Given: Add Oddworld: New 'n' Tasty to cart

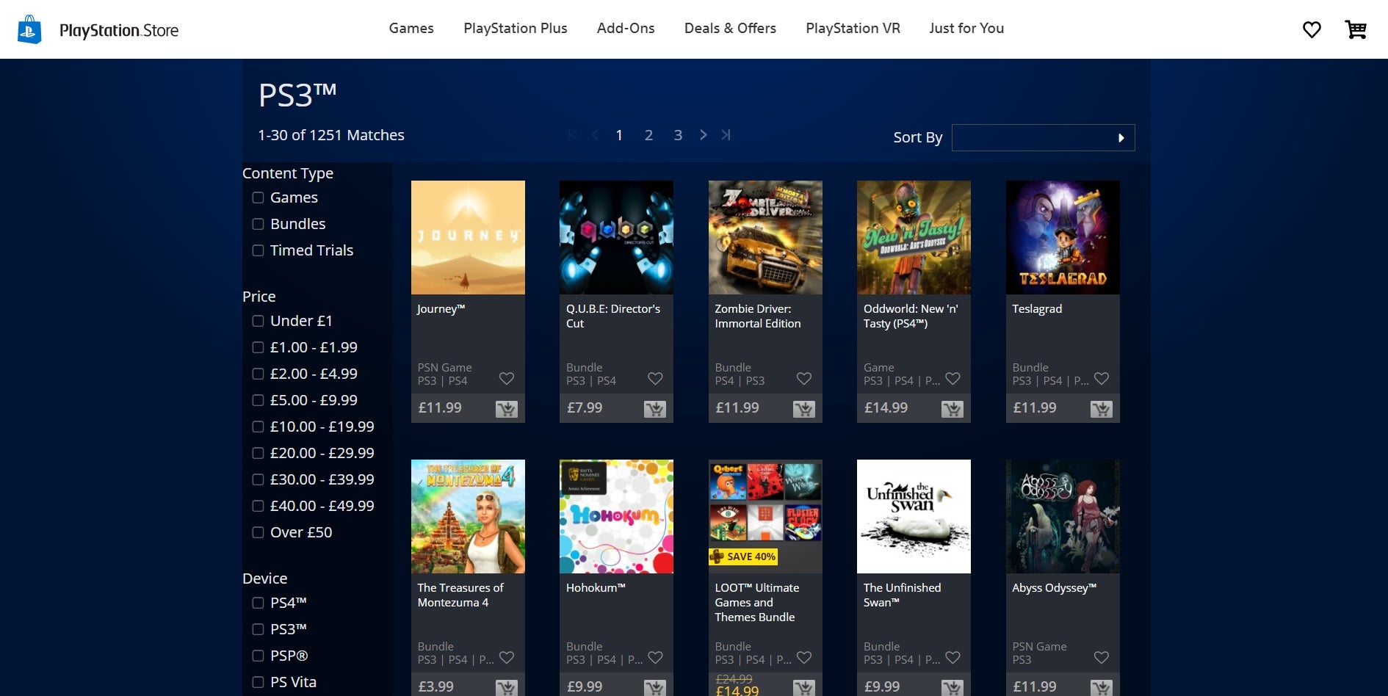Looking at the screenshot, I should (x=953, y=409).
